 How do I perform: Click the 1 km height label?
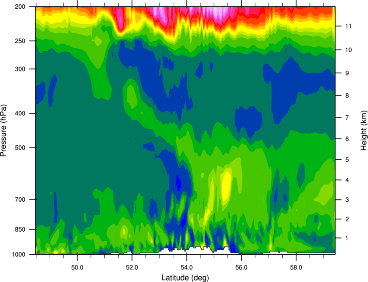coord(347,238)
